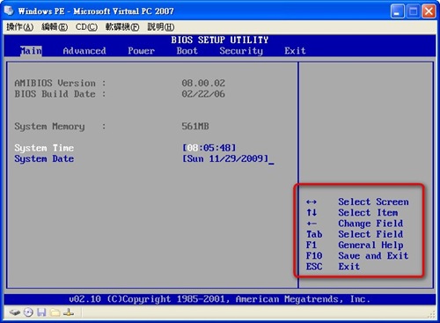The width and height of the screenshot is (440, 323).
Task: Click the System Date value field
Action: [225, 158]
